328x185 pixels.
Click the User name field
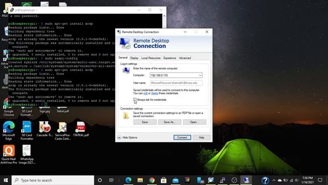[176, 83]
